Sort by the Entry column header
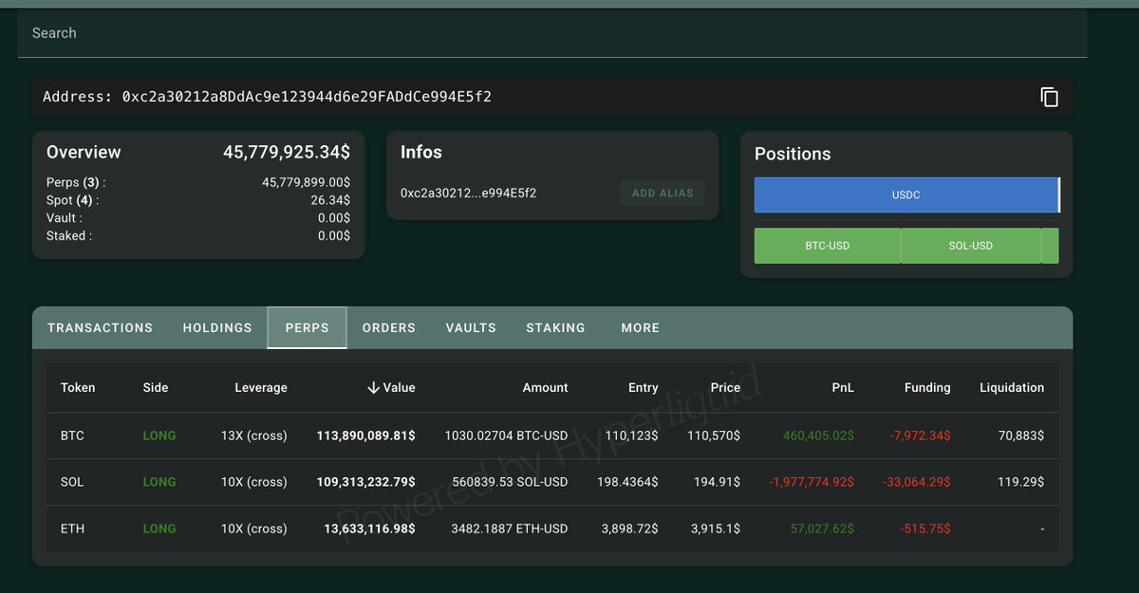This screenshot has width=1139, height=593. [643, 387]
